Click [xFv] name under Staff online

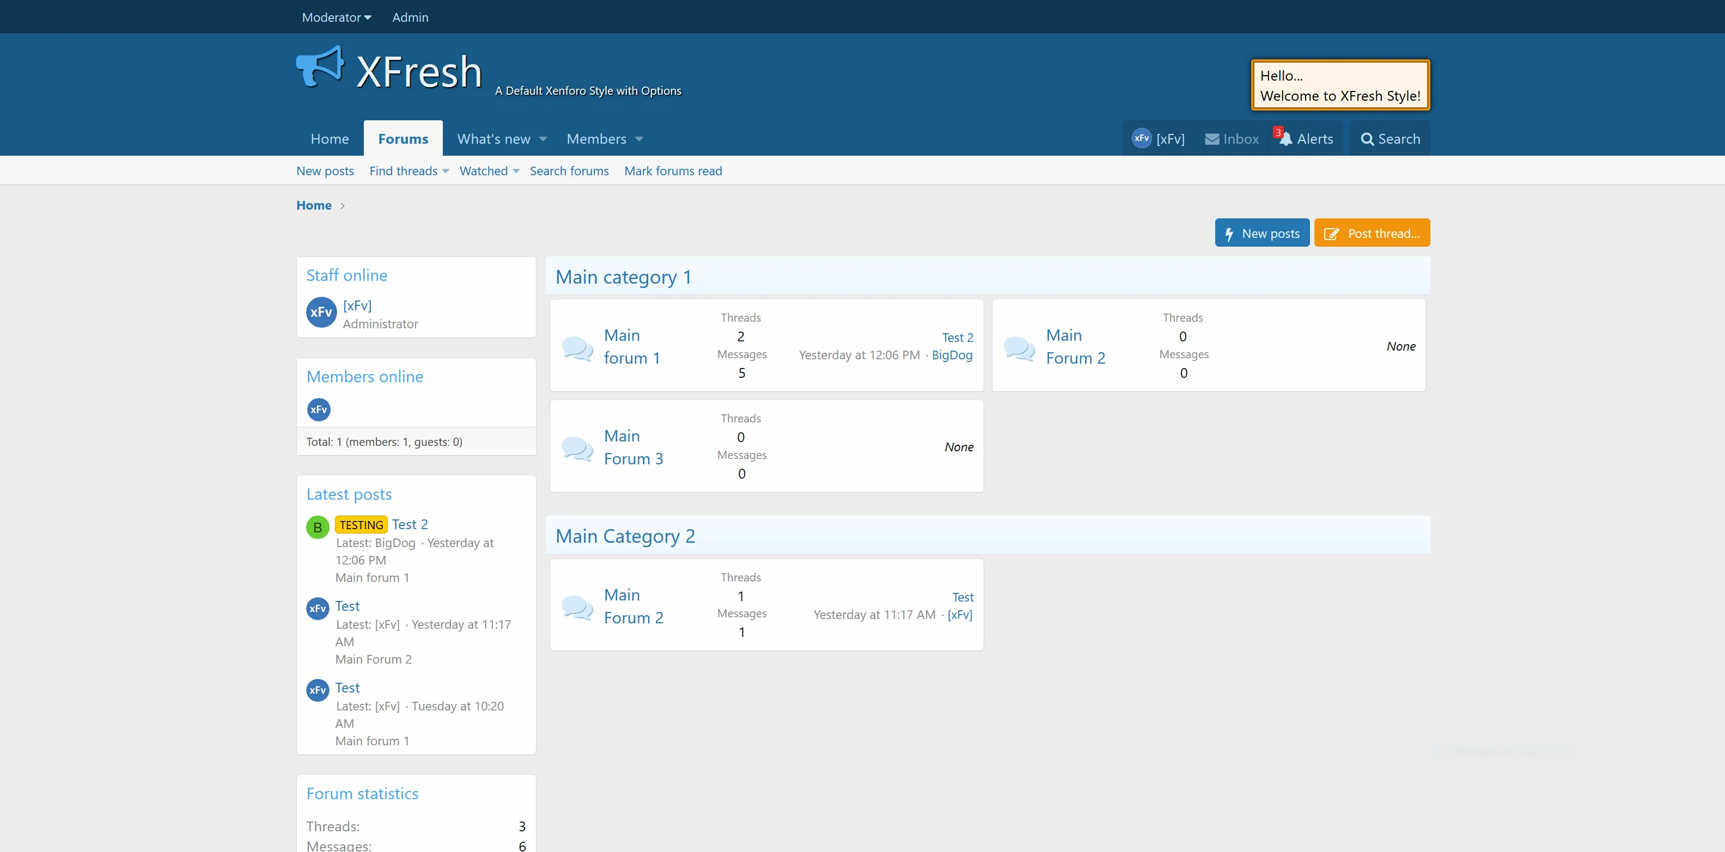coord(358,305)
